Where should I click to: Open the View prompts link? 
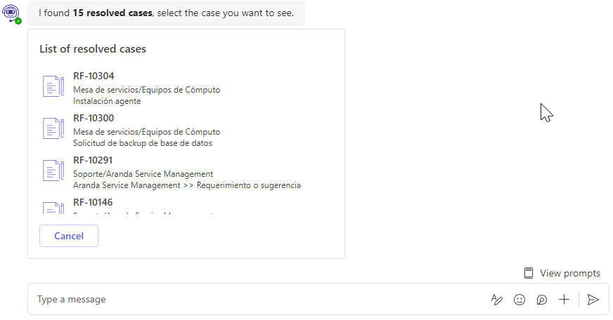pyautogui.click(x=569, y=273)
